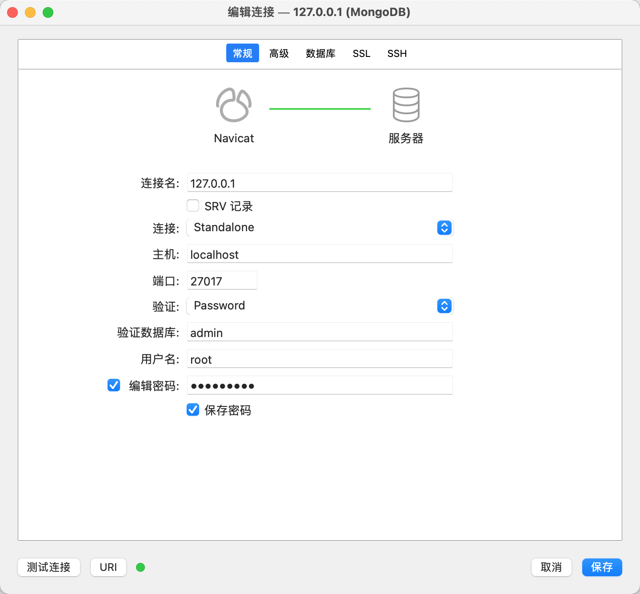
Task: Open the Password authentication dropdown
Action: (x=320, y=306)
